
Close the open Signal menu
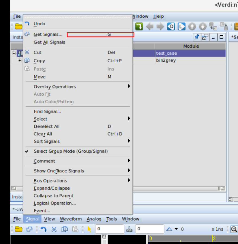coord(33,219)
